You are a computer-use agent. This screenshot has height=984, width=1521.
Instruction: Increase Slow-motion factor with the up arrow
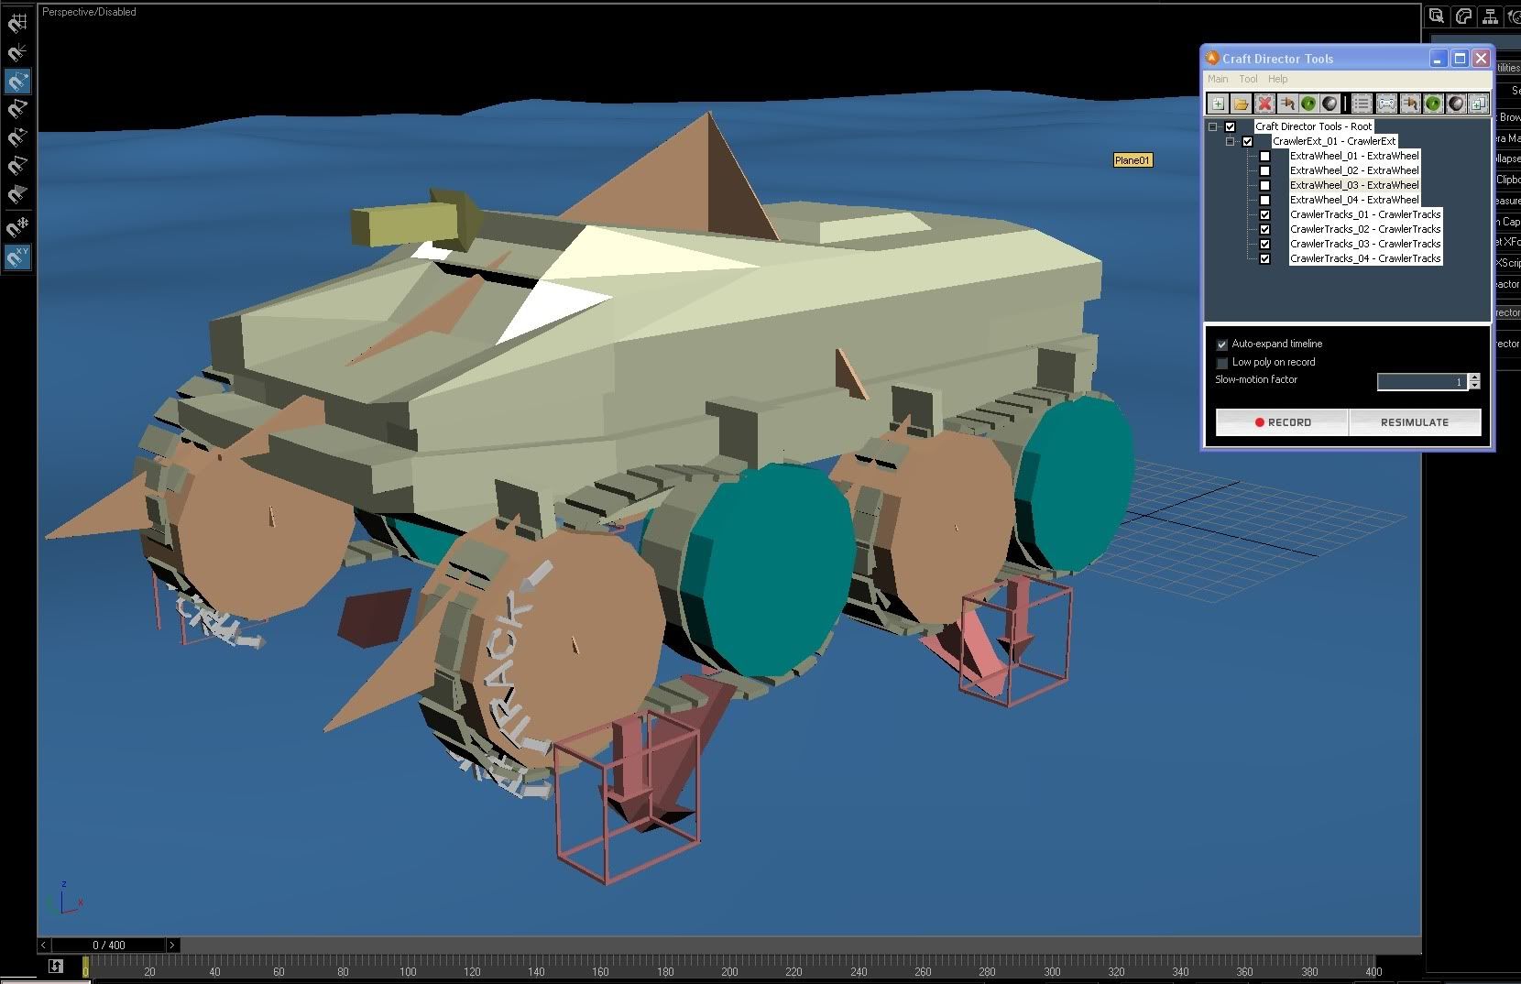1474,377
